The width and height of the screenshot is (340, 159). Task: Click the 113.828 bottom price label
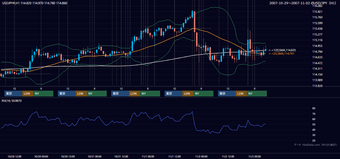(318, 86)
